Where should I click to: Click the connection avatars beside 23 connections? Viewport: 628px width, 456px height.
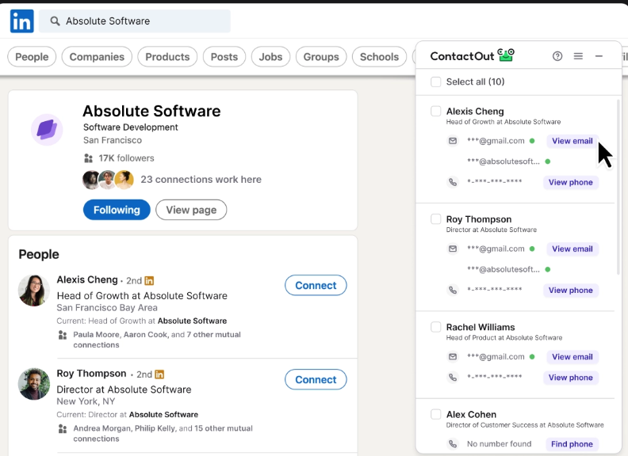pyautogui.click(x=108, y=180)
